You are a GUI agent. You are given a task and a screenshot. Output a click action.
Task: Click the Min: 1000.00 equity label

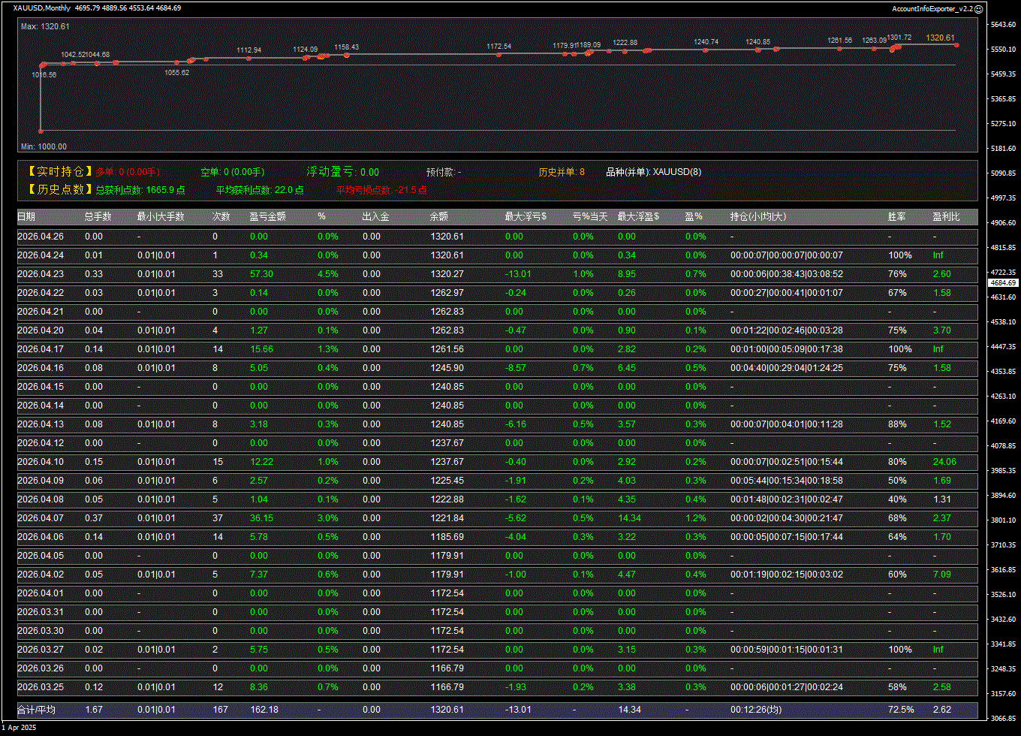click(x=44, y=146)
